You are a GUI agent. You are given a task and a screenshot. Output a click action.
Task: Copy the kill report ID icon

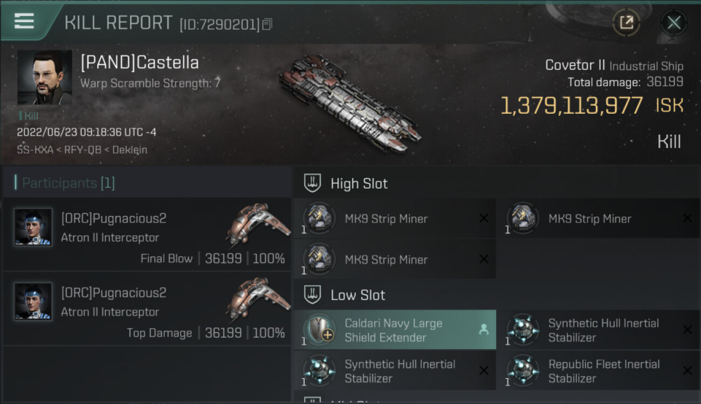click(267, 24)
